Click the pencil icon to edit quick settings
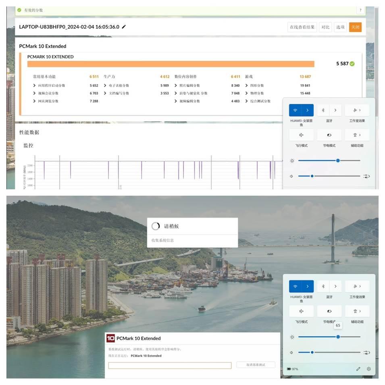The height and width of the screenshot is (385, 385). tap(358, 369)
